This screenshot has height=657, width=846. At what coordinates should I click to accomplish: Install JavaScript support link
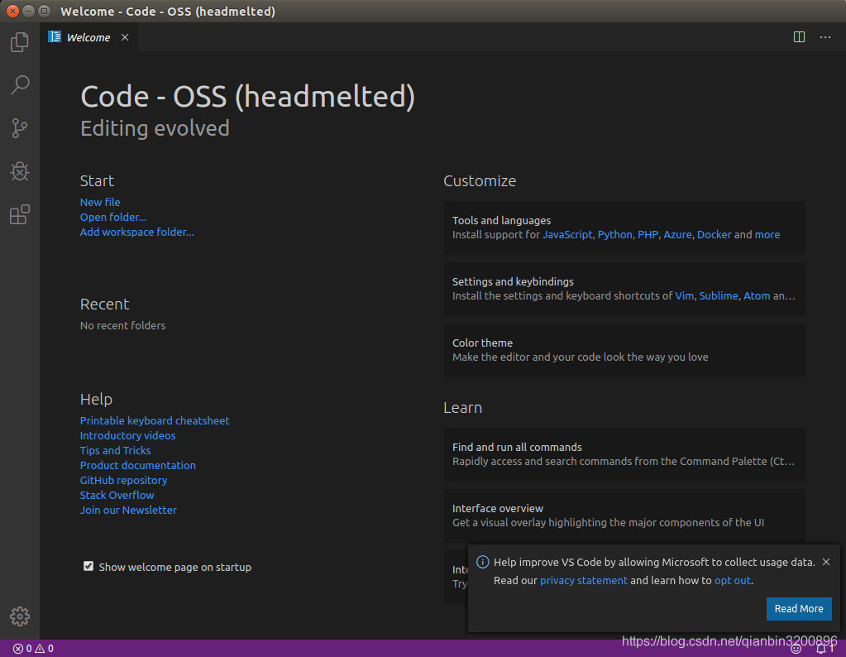(x=567, y=235)
